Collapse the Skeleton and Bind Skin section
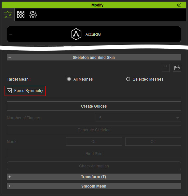The width and height of the screenshot is (188, 196). [x=10, y=58]
